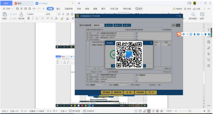Click the Sogou emoji smiley icon
The image size is (213, 114).
point(191,34)
